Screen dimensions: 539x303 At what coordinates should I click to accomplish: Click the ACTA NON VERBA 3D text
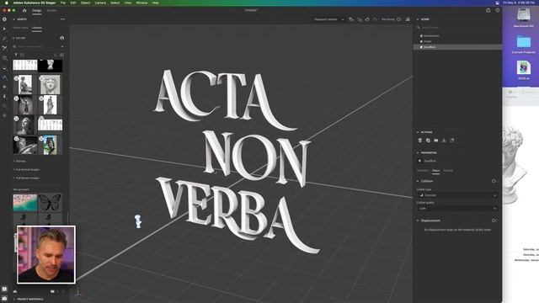237,161
